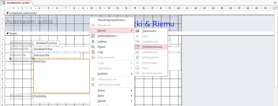This screenshot has width=278, height=106.
Task: Click the text box icon beside Tekstiruutu
Action: pos(138,31)
